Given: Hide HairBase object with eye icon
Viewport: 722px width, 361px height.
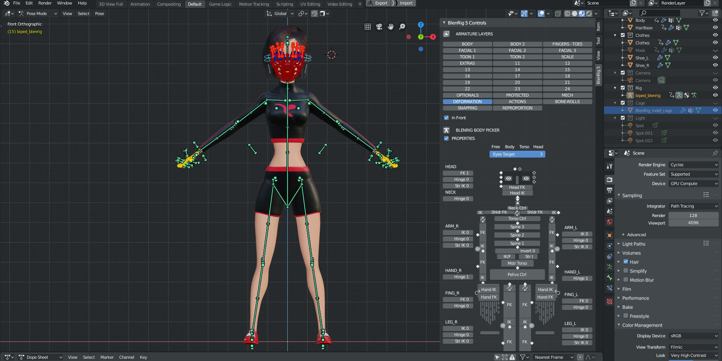Looking at the screenshot, I should click(x=715, y=27).
